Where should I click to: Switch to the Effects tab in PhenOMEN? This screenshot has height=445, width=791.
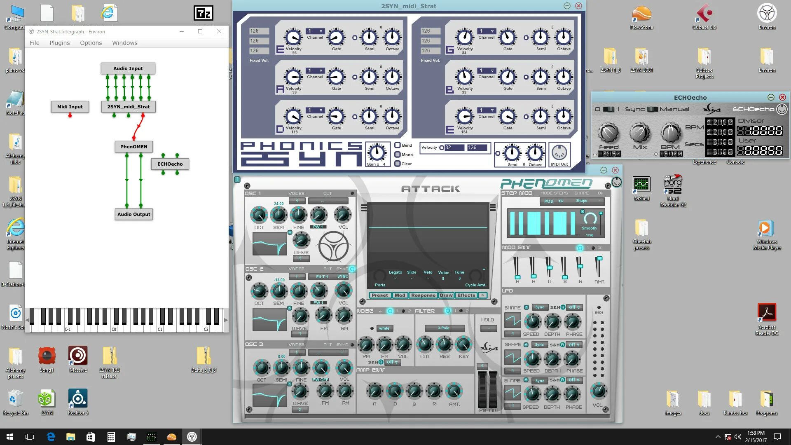click(466, 295)
